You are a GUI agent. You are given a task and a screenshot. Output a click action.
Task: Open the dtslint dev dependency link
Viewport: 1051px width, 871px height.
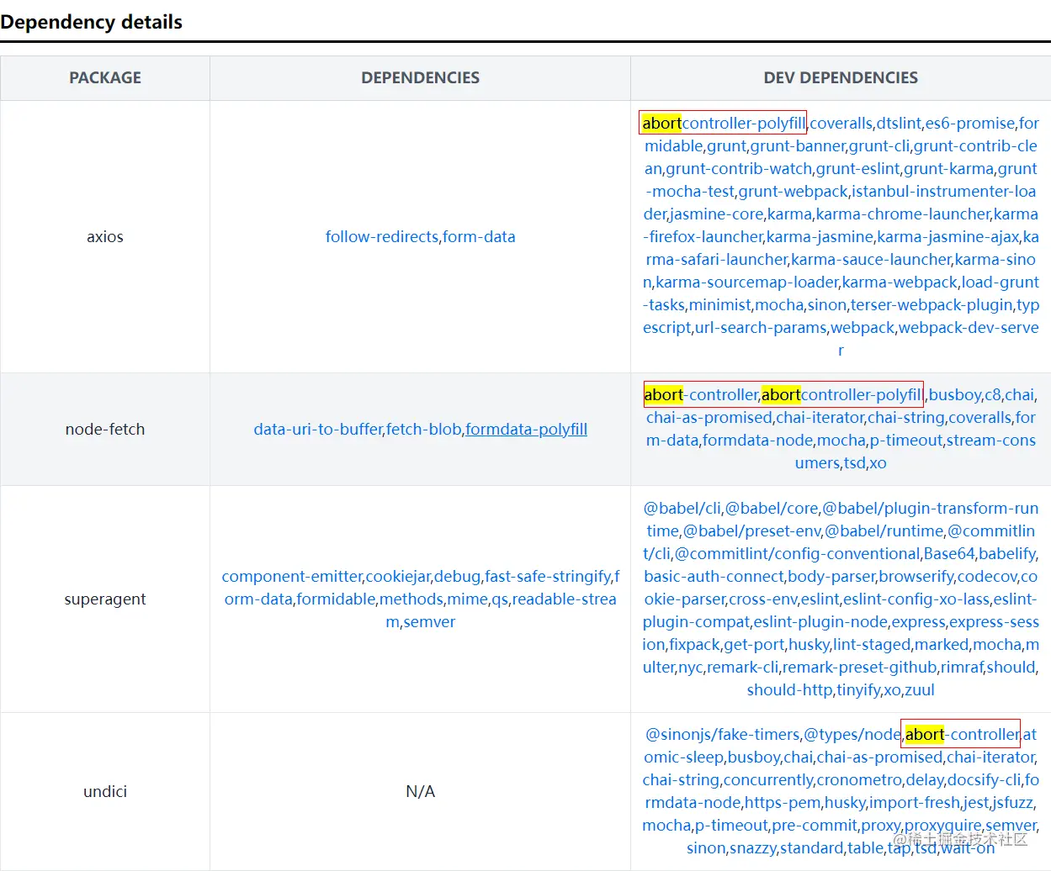point(900,123)
